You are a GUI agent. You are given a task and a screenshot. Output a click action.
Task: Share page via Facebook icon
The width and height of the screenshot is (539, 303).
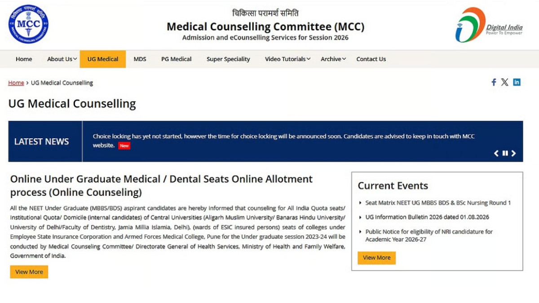tap(494, 82)
